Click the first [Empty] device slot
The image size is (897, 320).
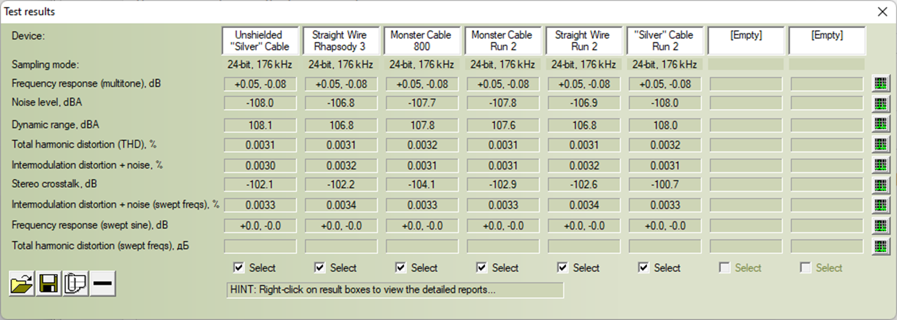click(746, 41)
